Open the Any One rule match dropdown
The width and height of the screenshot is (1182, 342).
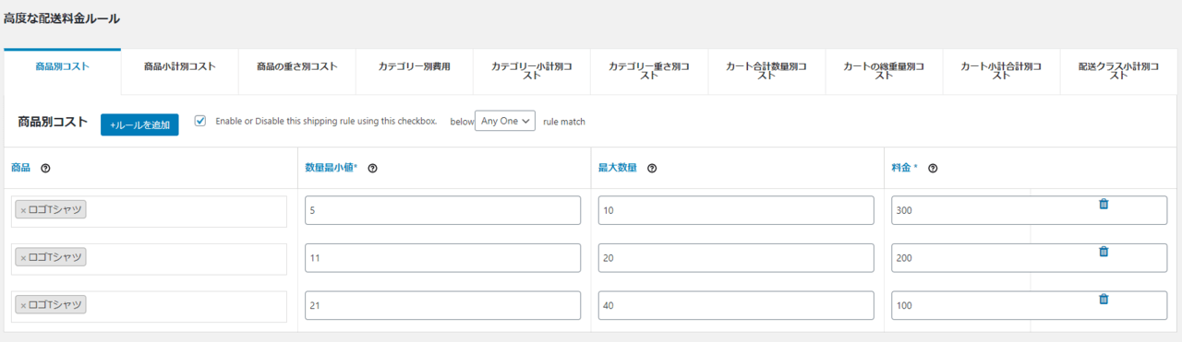click(x=505, y=121)
